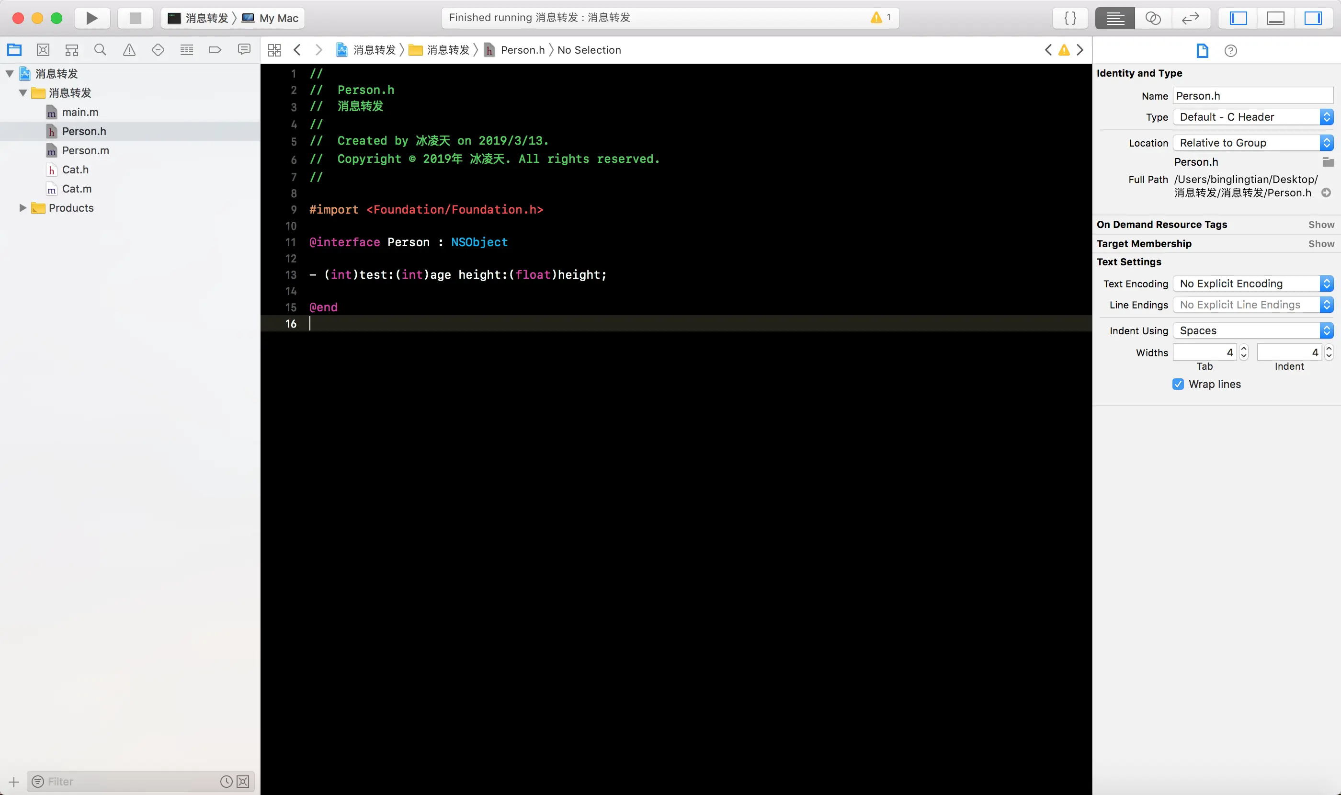This screenshot has width=1341, height=795.
Task: Switch to the Version editor icon
Action: click(1190, 18)
